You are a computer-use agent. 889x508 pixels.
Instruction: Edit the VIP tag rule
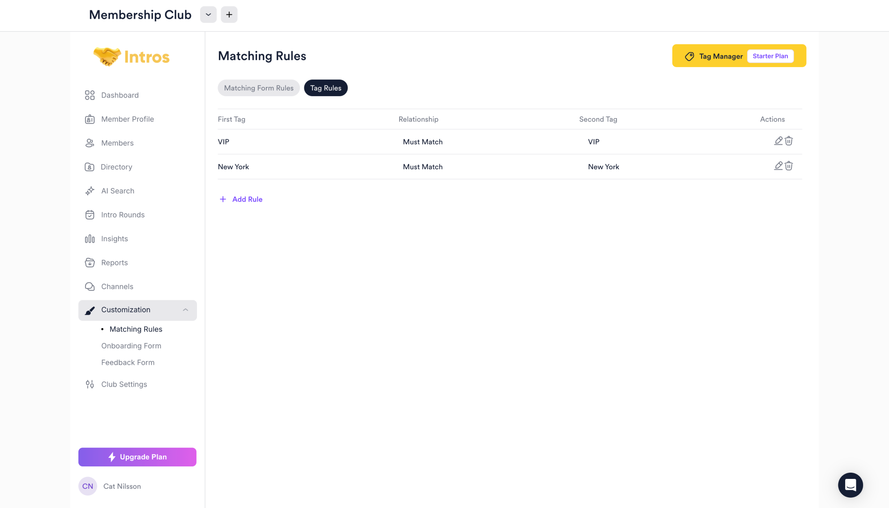click(x=778, y=141)
